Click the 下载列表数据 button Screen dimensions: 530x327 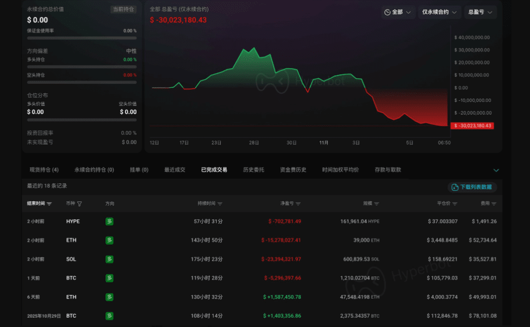[472, 187]
